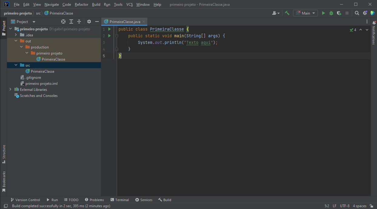Image resolution: width=377 pixels, height=209 pixels.
Task: Run Main with coverage shield icon
Action: pos(339,13)
